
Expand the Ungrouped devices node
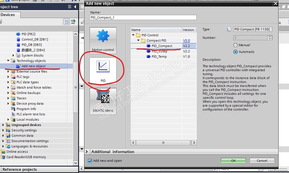(3, 125)
